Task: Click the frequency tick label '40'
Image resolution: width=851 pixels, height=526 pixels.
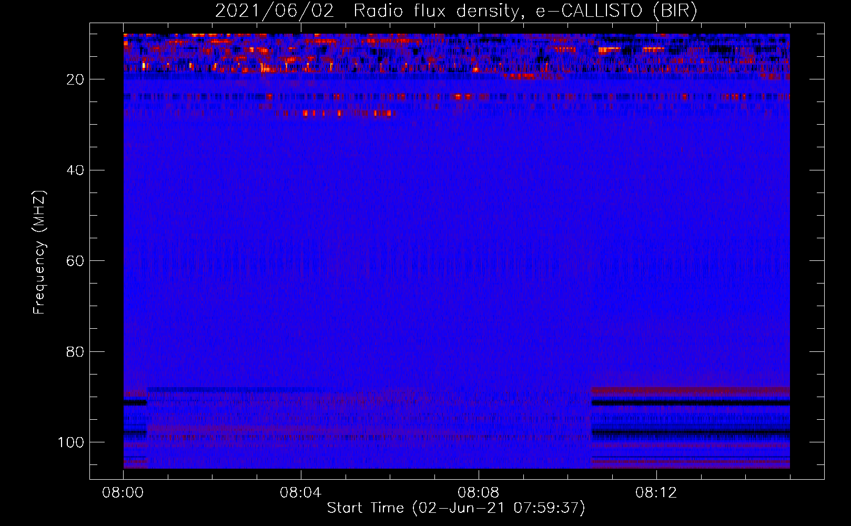Action: coord(75,170)
